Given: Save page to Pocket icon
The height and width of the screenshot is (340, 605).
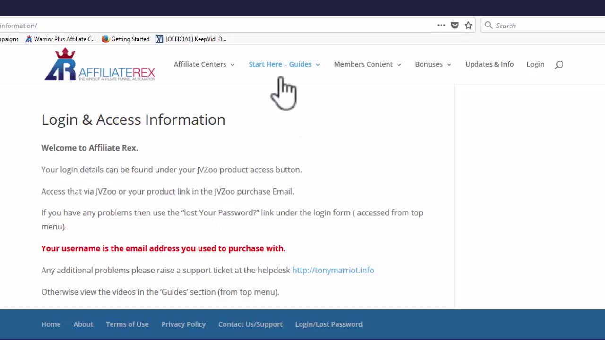Looking at the screenshot, I should tap(455, 25).
